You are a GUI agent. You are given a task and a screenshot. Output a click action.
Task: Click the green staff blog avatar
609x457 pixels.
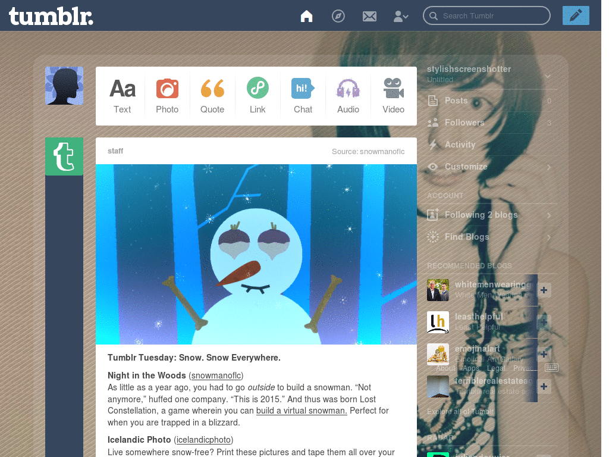64,156
